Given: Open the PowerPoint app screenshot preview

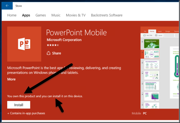Looking at the screenshot, I should 160,68.
